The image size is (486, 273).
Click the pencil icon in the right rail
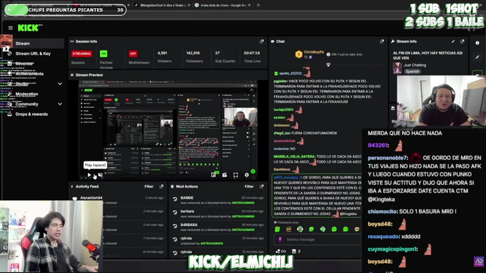tap(477, 57)
